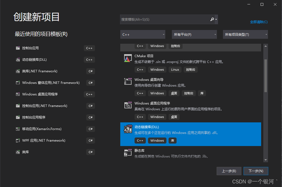Click the Linux tag on CMake 项目
Screen dimensions: 282x187
coord(175,70)
